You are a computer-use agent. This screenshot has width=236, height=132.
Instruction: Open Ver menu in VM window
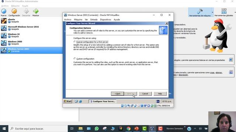[x=86, y=19]
